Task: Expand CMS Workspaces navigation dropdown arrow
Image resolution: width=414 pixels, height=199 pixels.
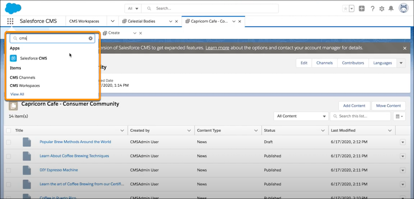Action: pos(112,21)
